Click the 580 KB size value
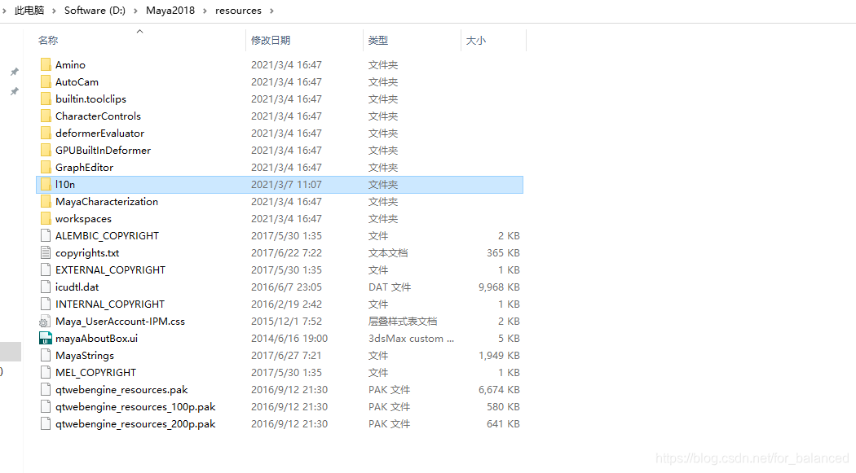856x473 pixels. pos(503,406)
